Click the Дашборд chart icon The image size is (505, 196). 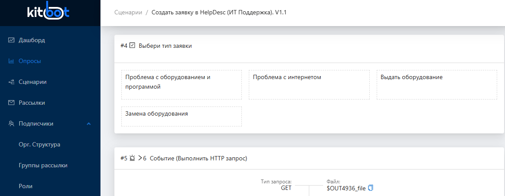coord(12,40)
